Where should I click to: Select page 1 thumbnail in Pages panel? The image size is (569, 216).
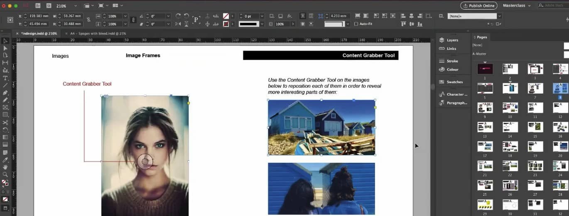485,69
